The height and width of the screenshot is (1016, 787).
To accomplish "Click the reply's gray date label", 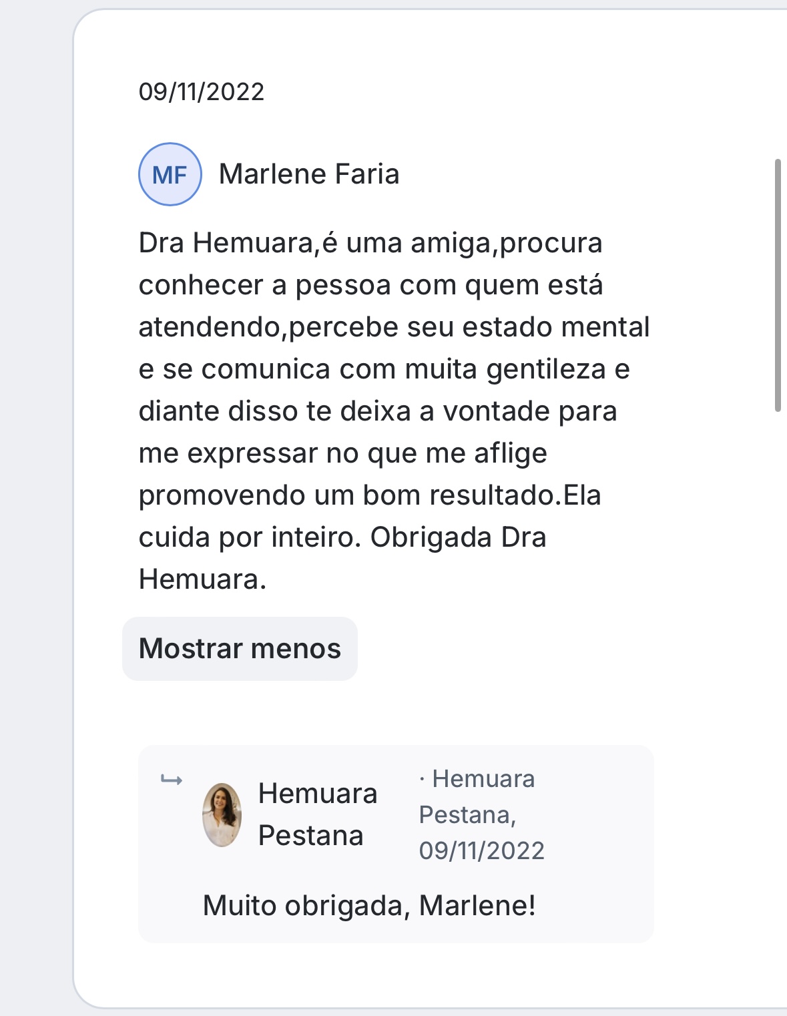I will (481, 850).
